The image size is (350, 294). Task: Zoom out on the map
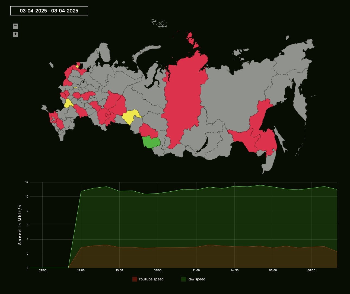(15, 26)
